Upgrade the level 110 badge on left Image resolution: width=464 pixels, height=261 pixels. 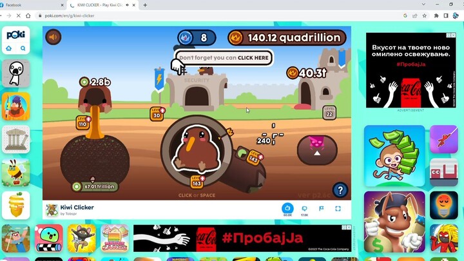pyautogui.click(x=83, y=122)
